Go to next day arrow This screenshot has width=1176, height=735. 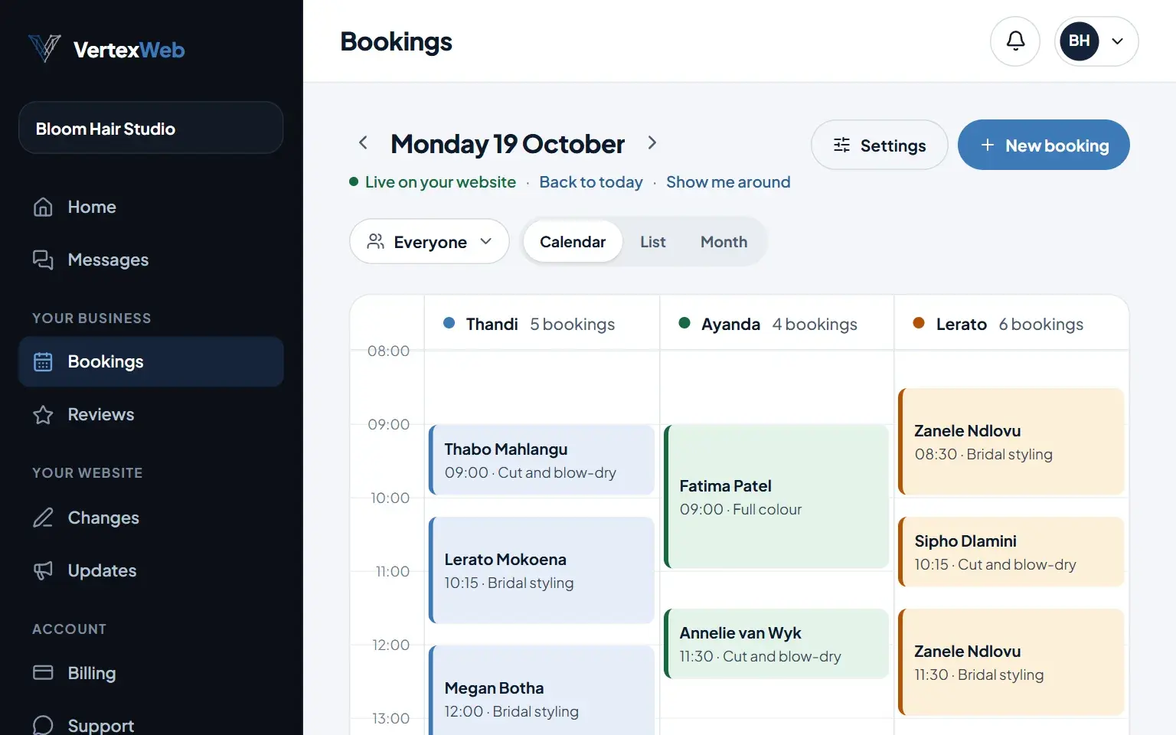(652, 143)
